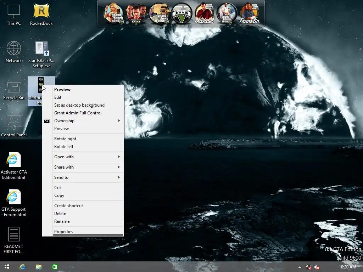The width and height of the screenshot is (363, 272).
Task: Click dock icon with woman in hat
Action: [x=159, y=13]
